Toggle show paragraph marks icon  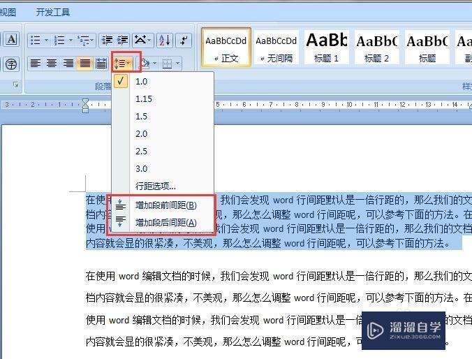tap(184, 40)
